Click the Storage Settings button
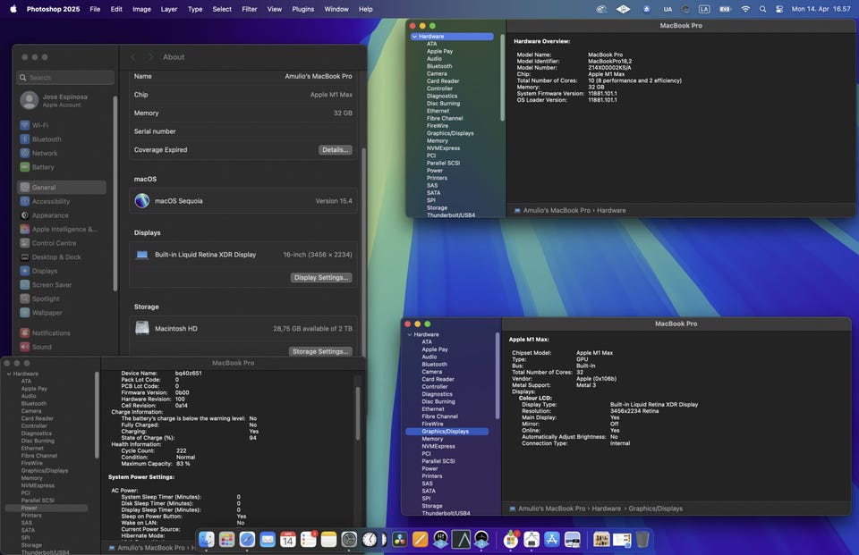This screenshot has height=555, width=859. coord(320,351)
